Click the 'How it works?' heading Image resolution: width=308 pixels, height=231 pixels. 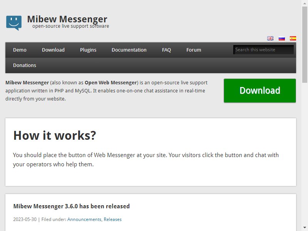click(55, 136)
